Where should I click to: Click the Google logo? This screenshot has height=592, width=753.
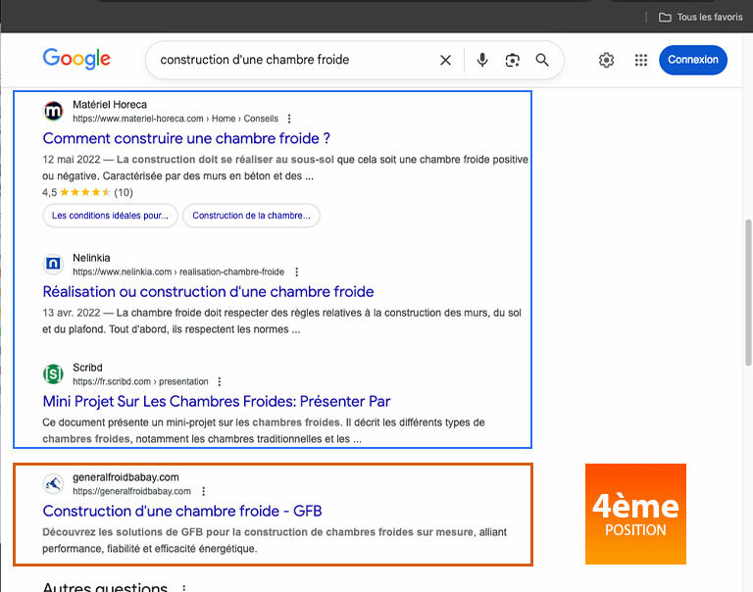coord(76,59)
